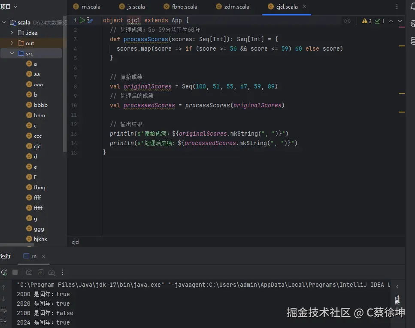Viewport: 415px width, 328px height.
Task: Click the cjcl breadcrumb below the editor
Action: click(x=75, y=242)
